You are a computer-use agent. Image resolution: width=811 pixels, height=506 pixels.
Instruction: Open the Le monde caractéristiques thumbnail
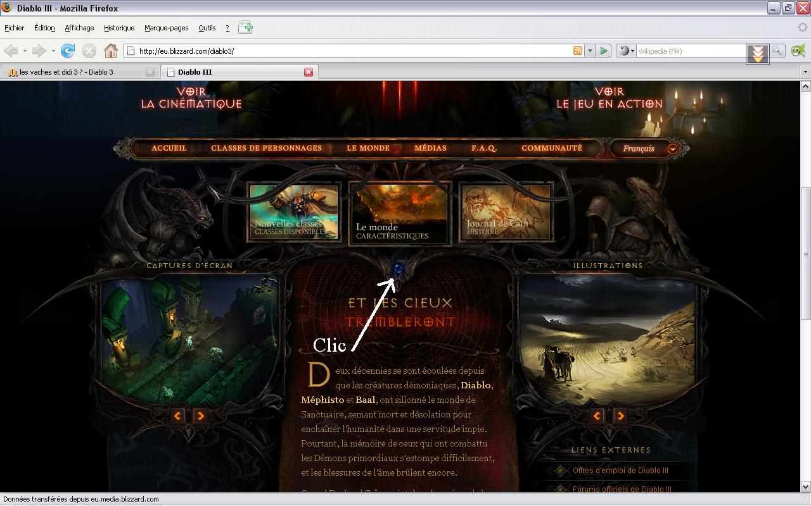[400, 213]
